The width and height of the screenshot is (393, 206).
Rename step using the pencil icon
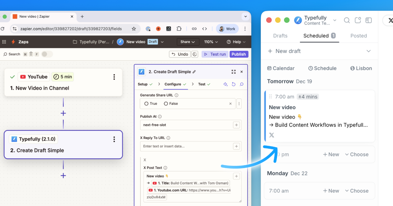click(194, 72)
